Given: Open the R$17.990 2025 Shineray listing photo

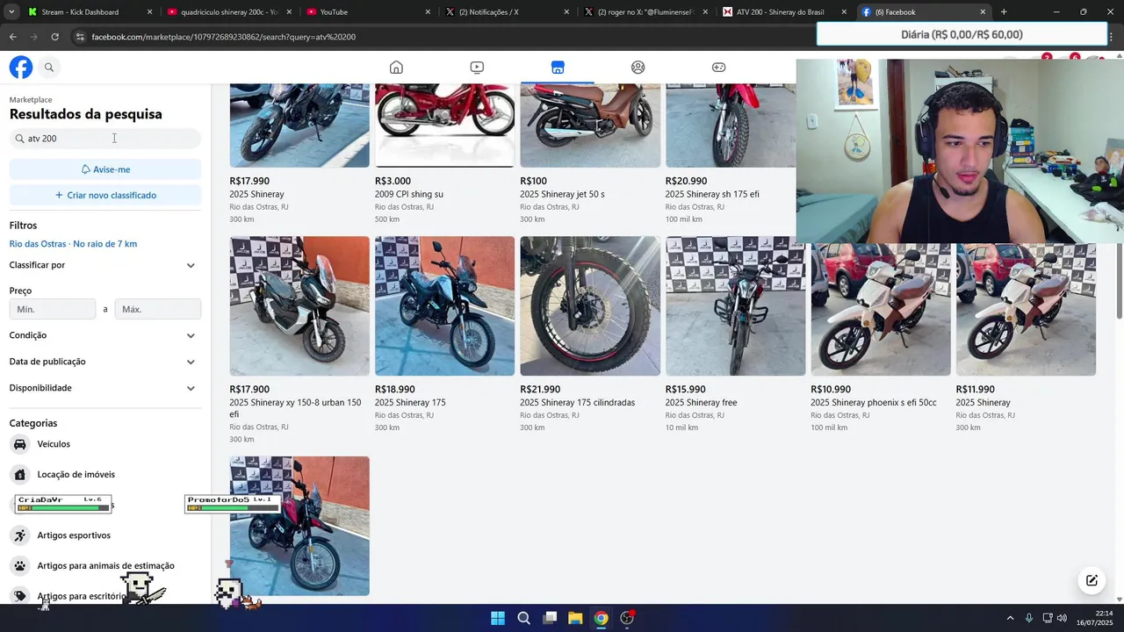Looking at the screenshot, I should [299, 126].
